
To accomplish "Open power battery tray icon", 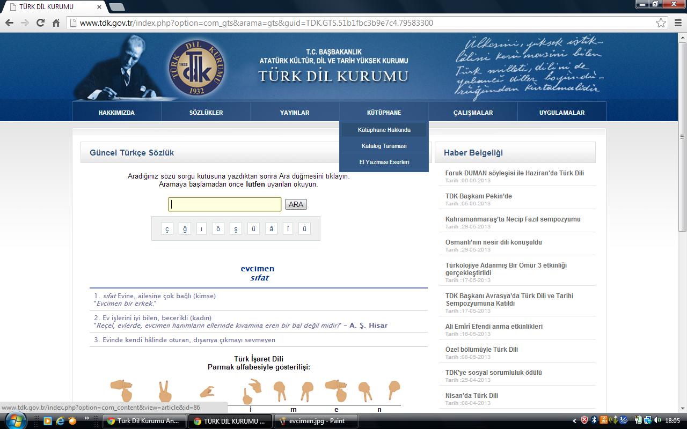I will 639,421.
